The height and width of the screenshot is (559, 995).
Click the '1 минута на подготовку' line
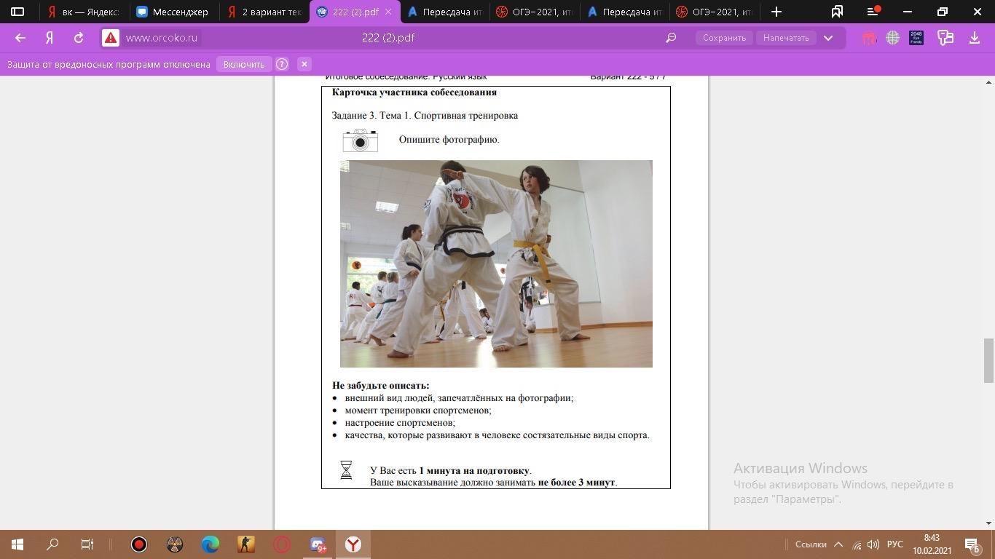point(451,471)
